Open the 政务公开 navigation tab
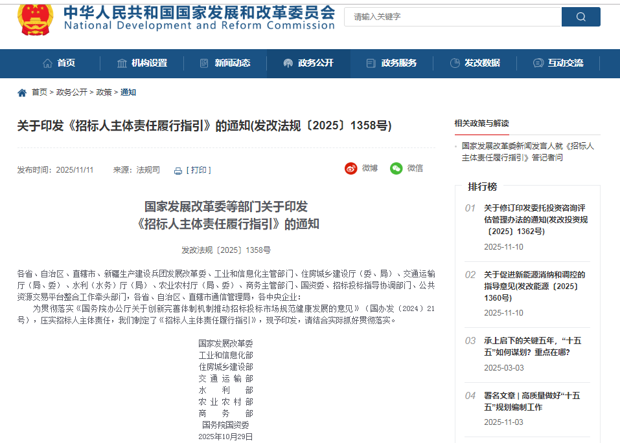The height and width of the screenshot is (443, 620). point(308,63)
